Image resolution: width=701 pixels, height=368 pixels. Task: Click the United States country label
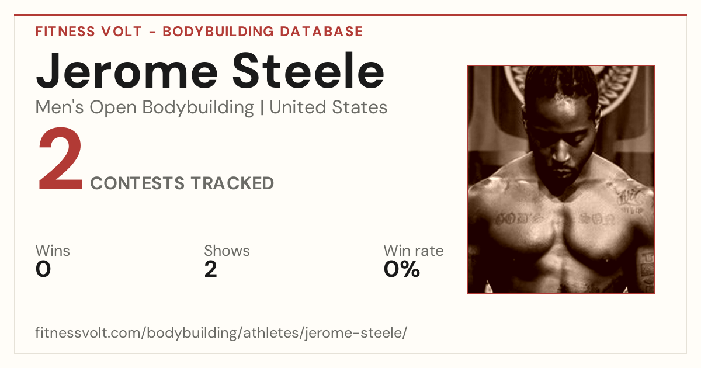click(328, 107)
